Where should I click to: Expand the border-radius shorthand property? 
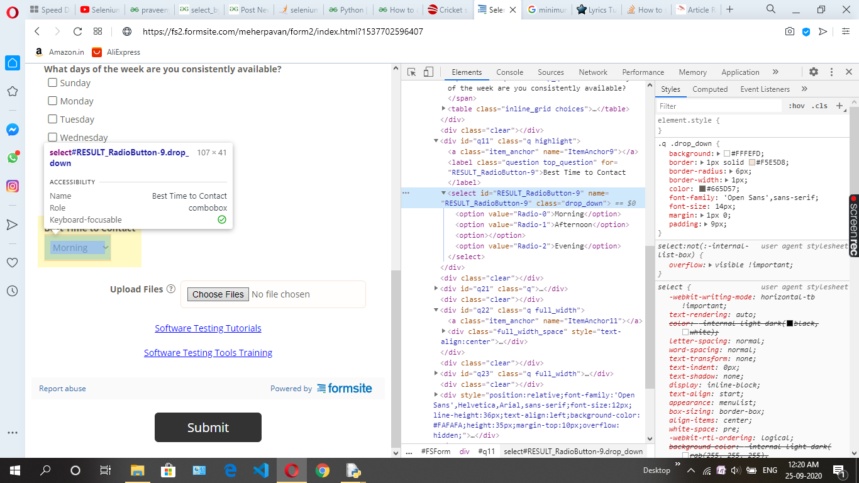pos(731,171)
